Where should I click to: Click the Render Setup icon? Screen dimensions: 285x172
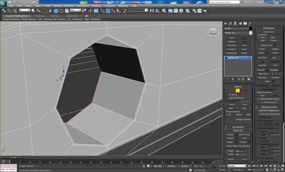(194, 11)
